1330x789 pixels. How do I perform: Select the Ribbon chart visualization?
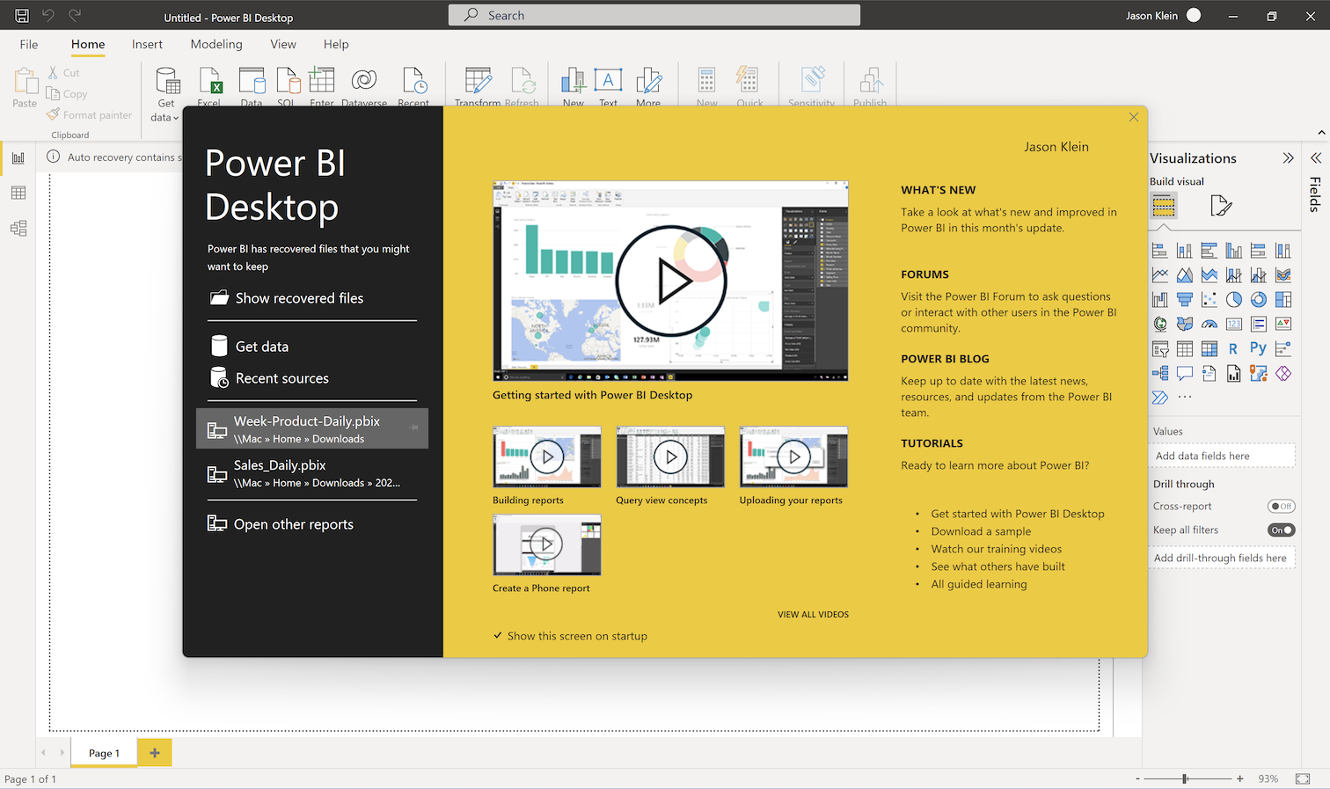coord(1283,275)
